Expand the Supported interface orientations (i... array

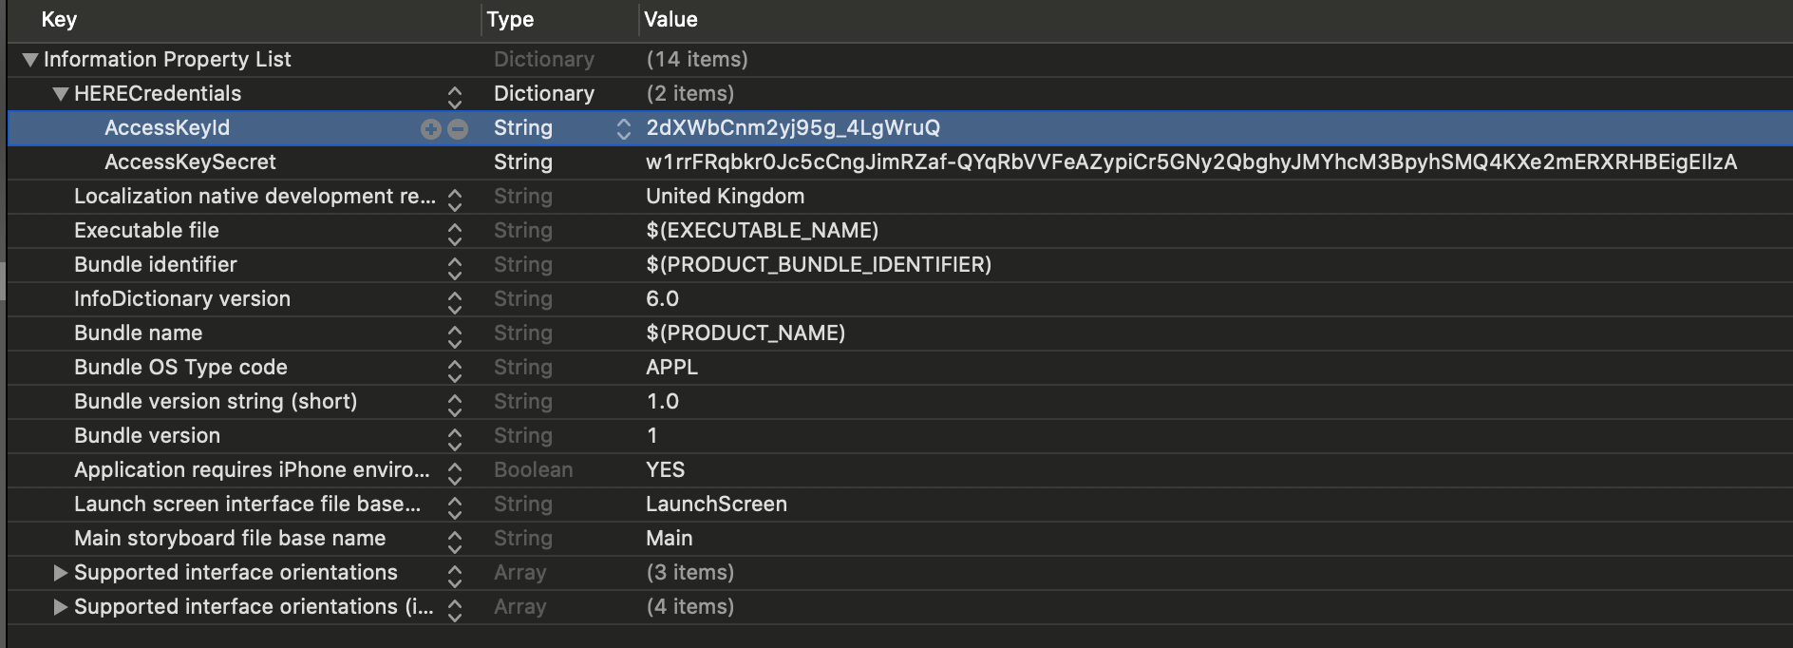[x=61, y=607]
